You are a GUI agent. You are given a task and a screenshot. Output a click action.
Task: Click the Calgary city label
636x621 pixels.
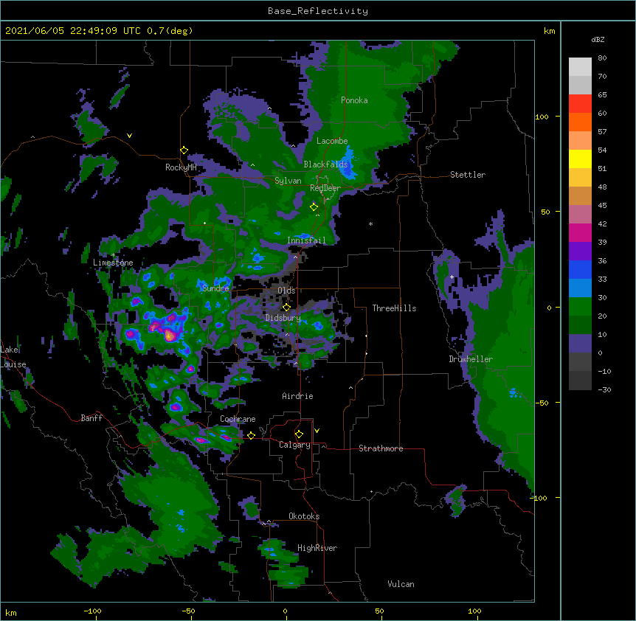(294, 445)
